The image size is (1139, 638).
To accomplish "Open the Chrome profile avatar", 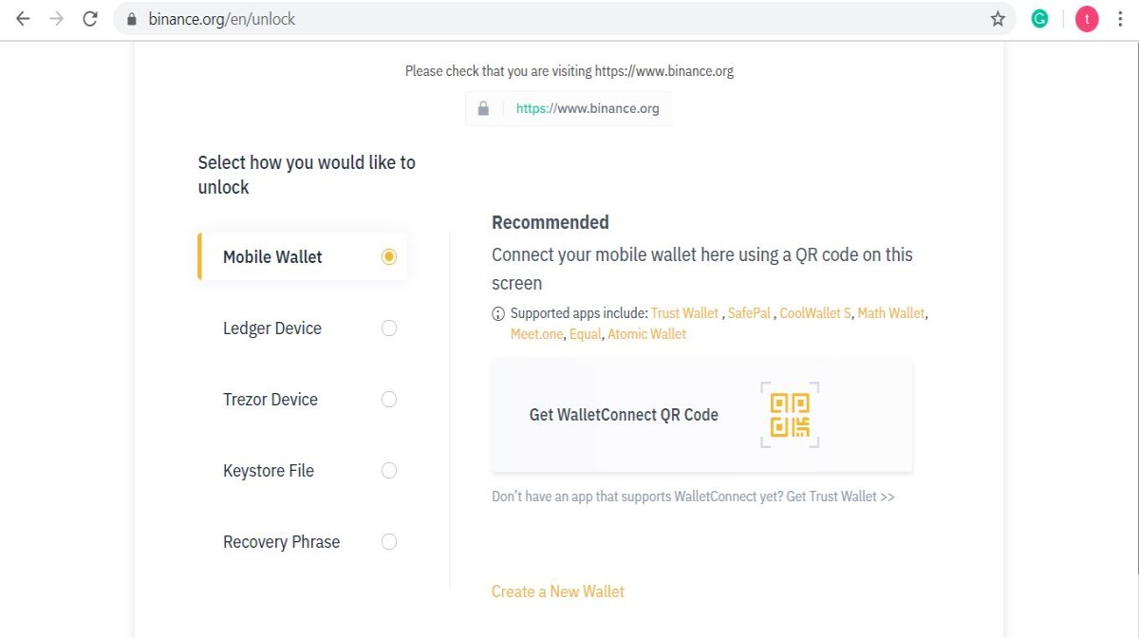I will (x=1087, y=19).
